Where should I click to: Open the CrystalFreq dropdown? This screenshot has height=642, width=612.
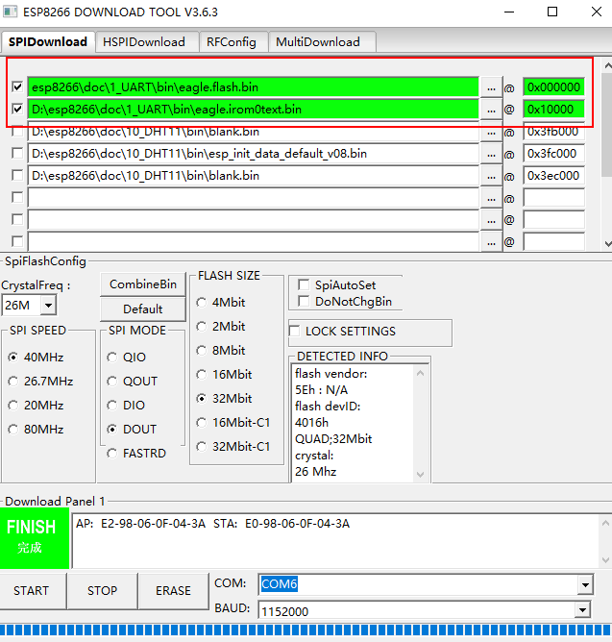coord(48,305)
